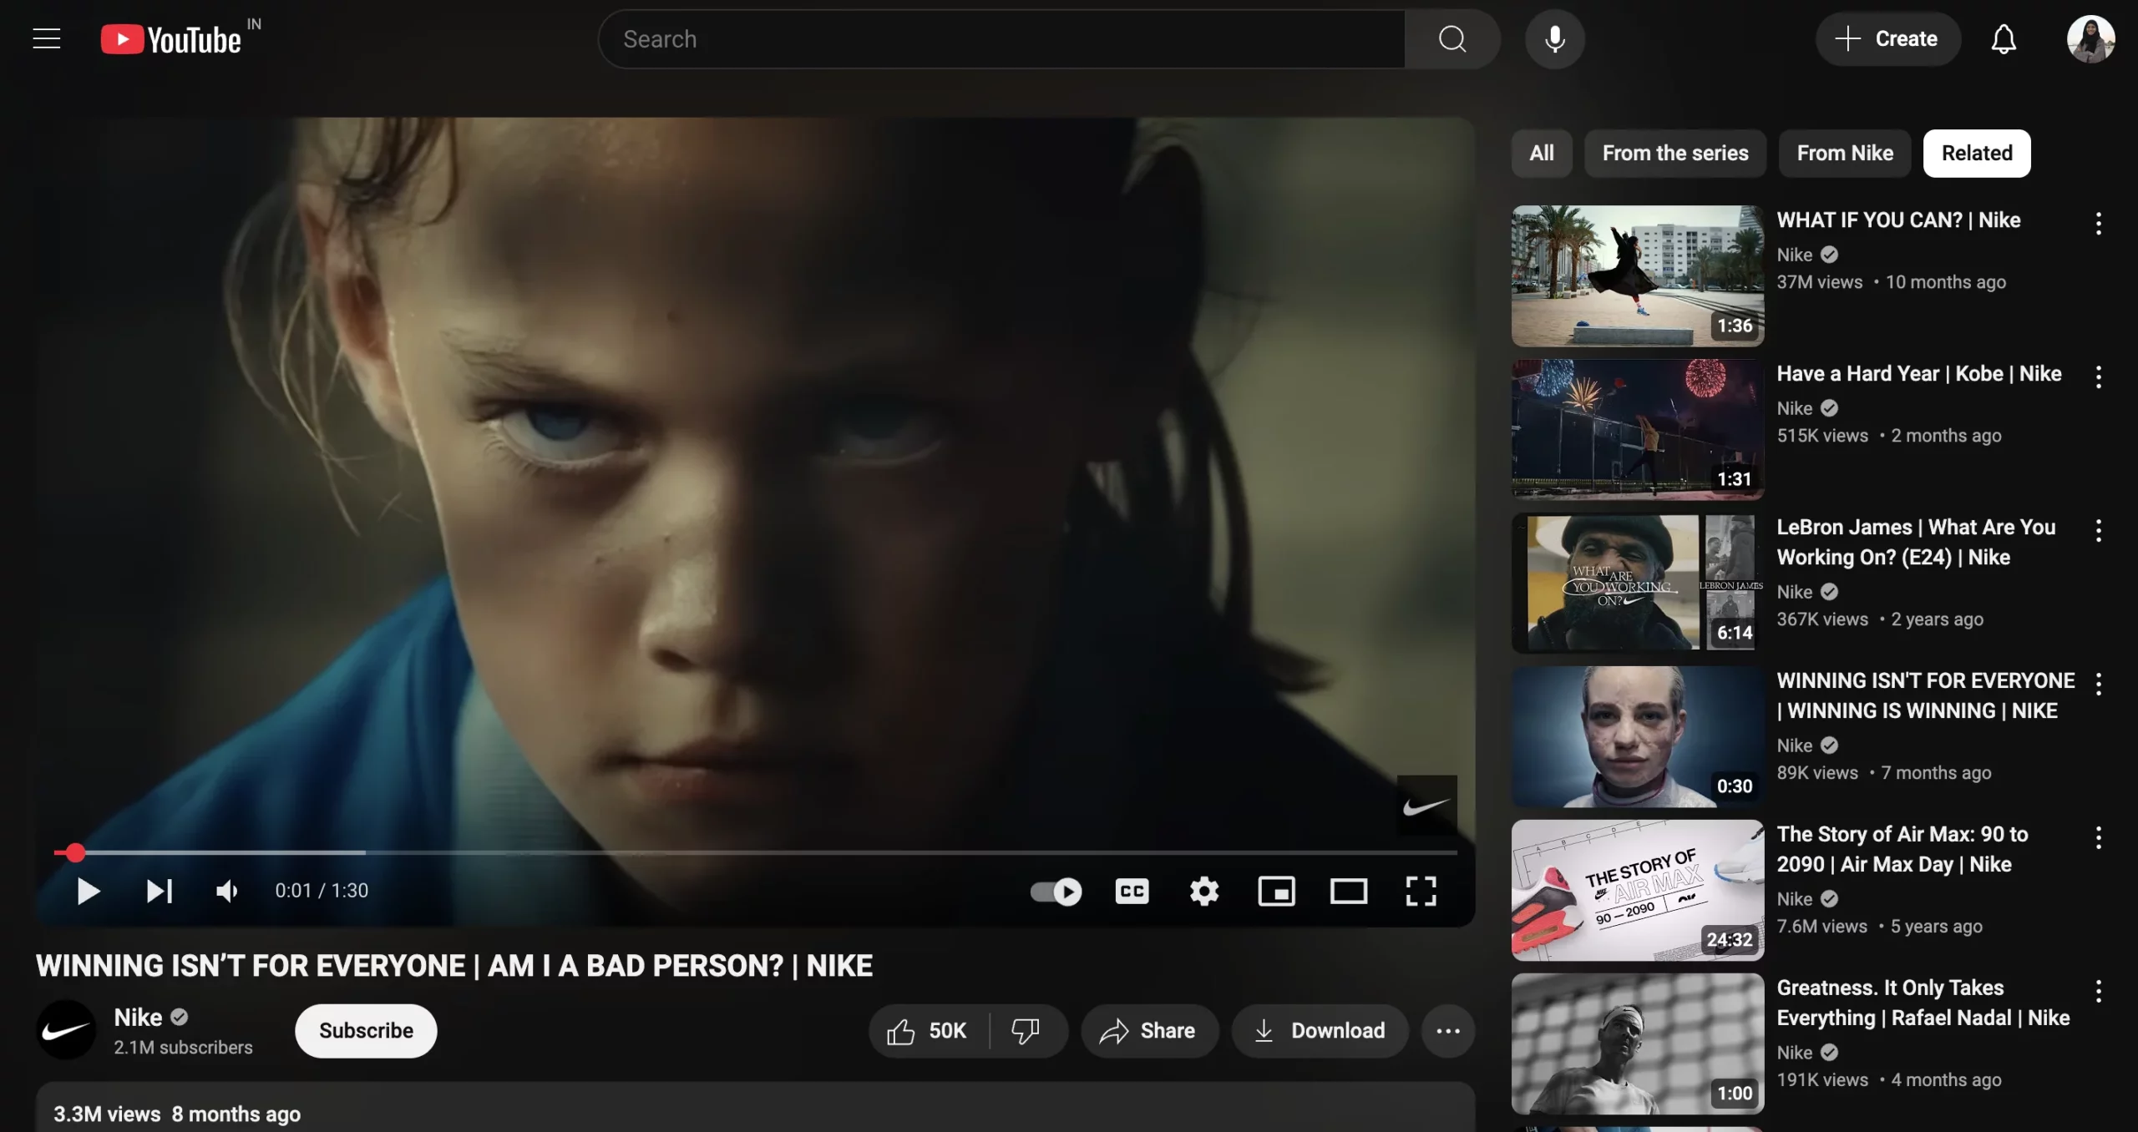Screen dimensions: 2138x1132
Task: Switch to theater mode
Action: tap(1349, 892)
